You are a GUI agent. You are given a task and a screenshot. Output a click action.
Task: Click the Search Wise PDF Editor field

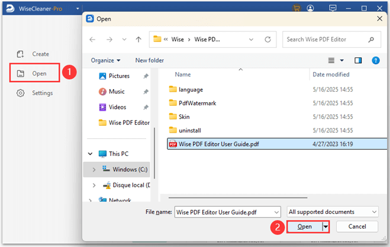tap(331, 40)
